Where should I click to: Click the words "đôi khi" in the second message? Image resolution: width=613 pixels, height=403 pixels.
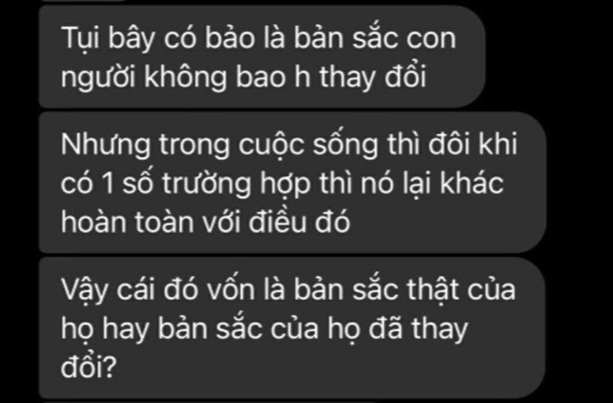pos(473,144)
